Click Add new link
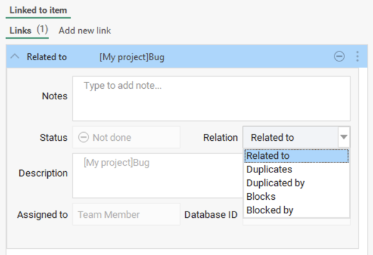The height and width of the screenshot is (255, 373). pos(85,30)
